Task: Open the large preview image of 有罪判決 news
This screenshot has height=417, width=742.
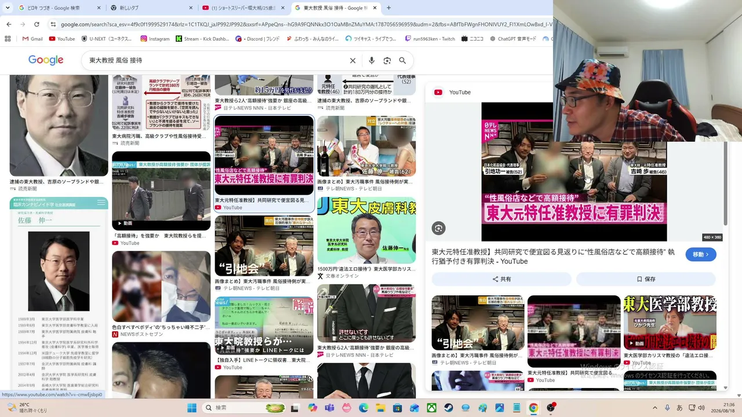Action: 574,171
